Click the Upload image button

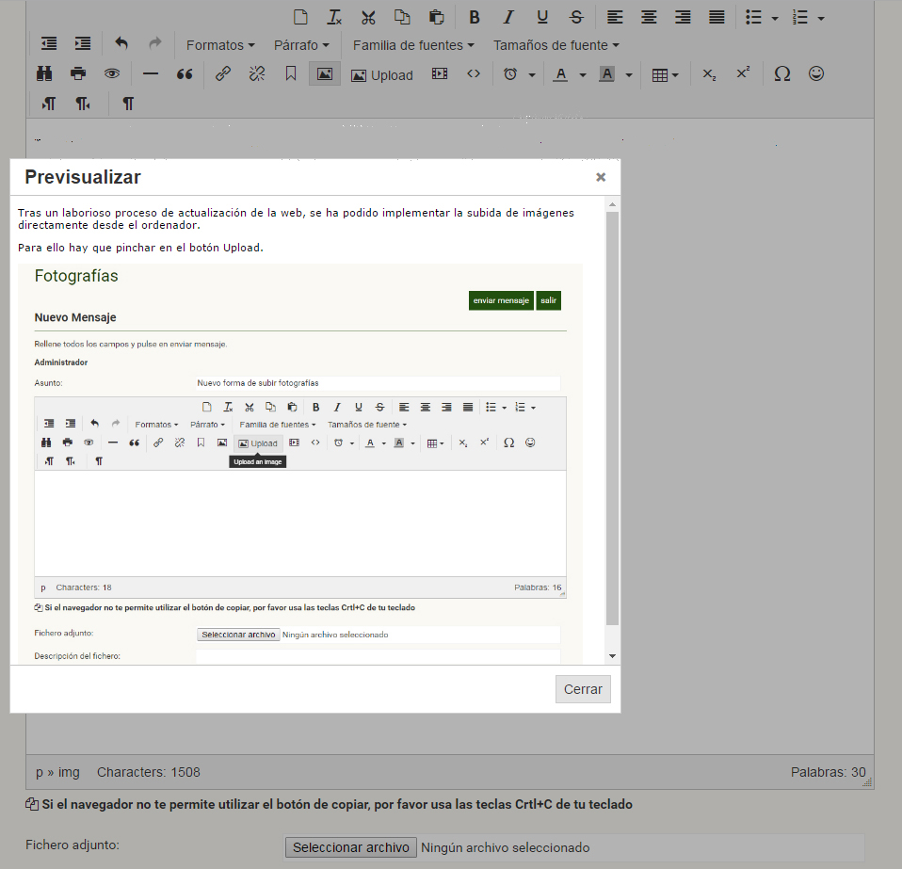[x=382, y=74]
